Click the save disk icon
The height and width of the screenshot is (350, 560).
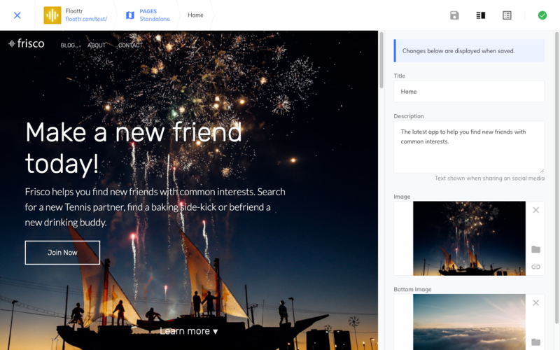click(454, 15)
